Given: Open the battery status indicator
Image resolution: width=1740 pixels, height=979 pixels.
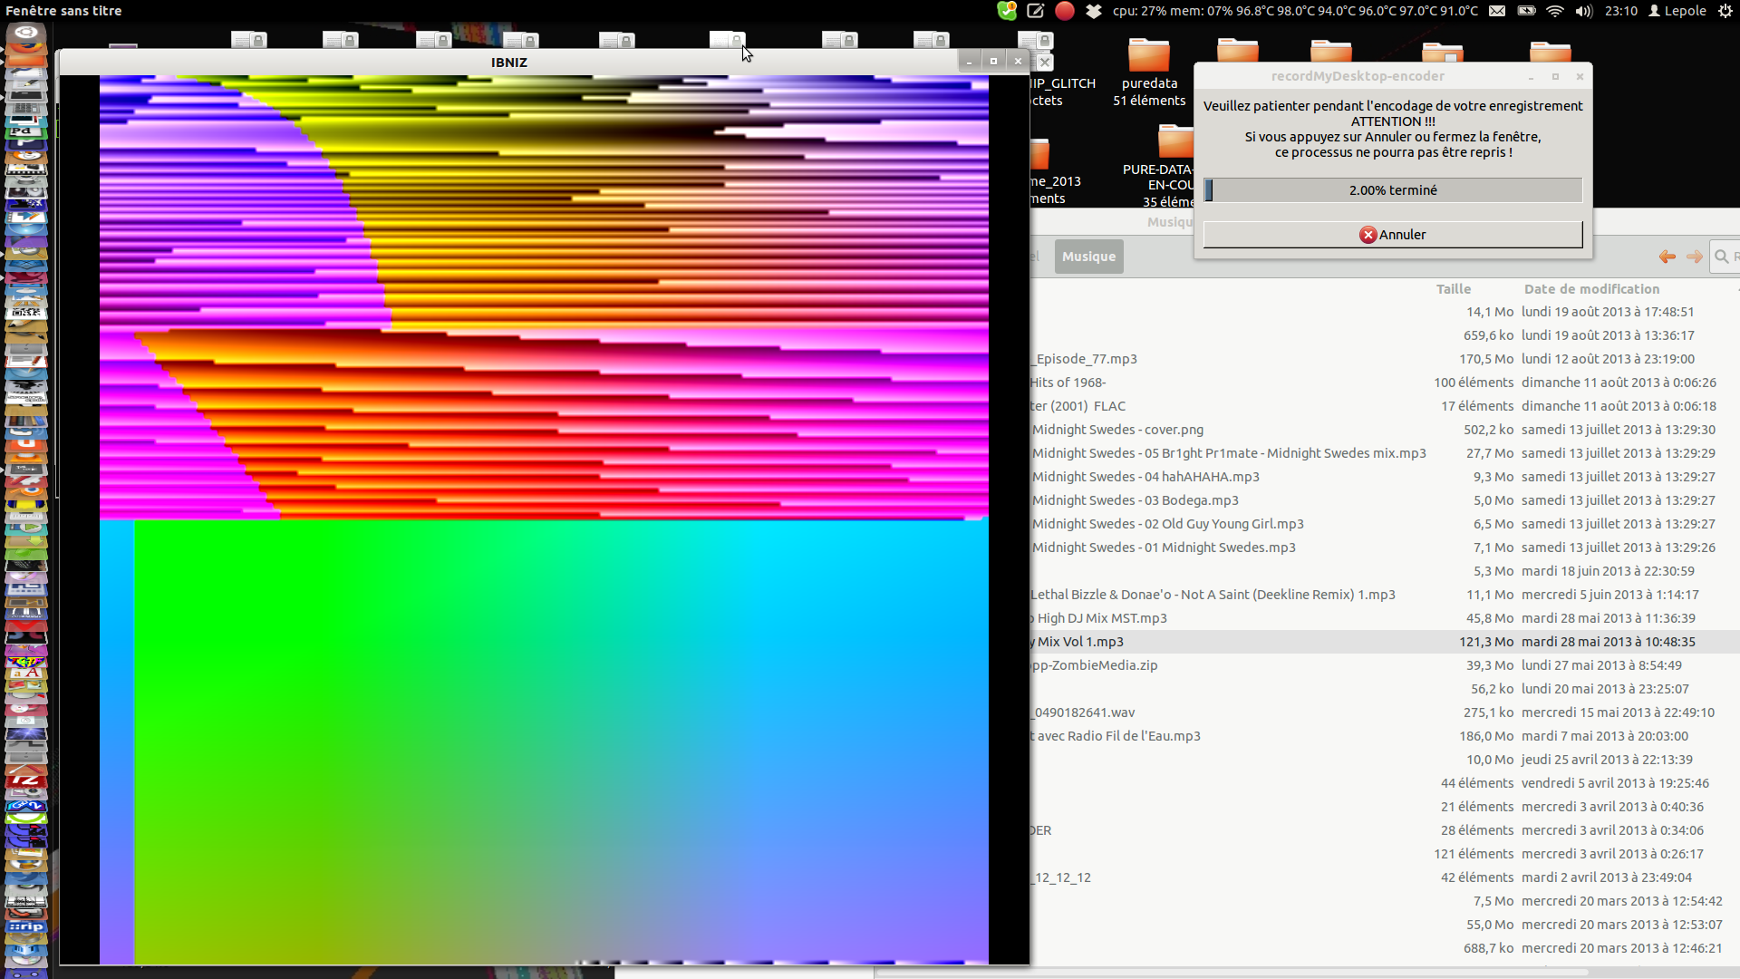Looking at the screenshot, I should [1526, 11].
